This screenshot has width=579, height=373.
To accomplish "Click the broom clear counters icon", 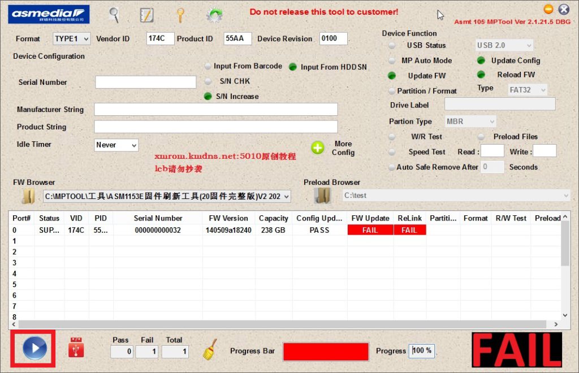I will [x=210, y=350].
